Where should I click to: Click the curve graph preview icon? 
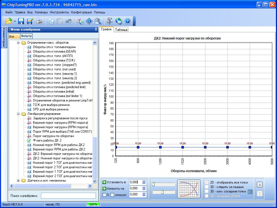189,189
